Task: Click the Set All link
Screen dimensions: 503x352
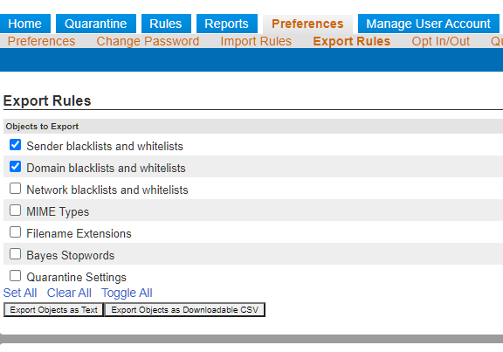Action: [x=20, y=293]
